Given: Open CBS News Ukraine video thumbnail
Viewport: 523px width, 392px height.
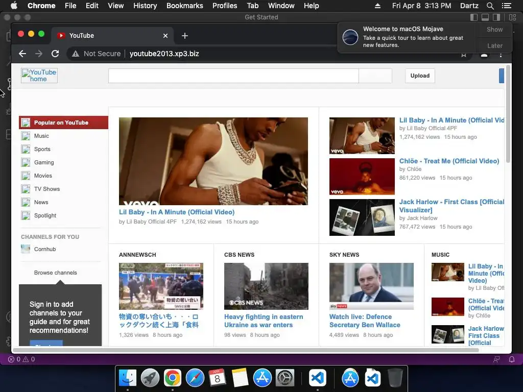Looking at the screenshot, I should 266,286.
